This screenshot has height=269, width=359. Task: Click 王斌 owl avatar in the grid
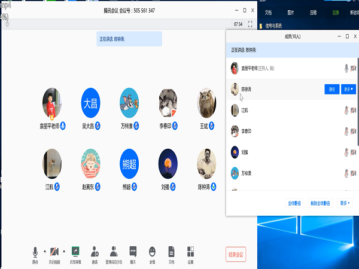(x=206, y=103)
